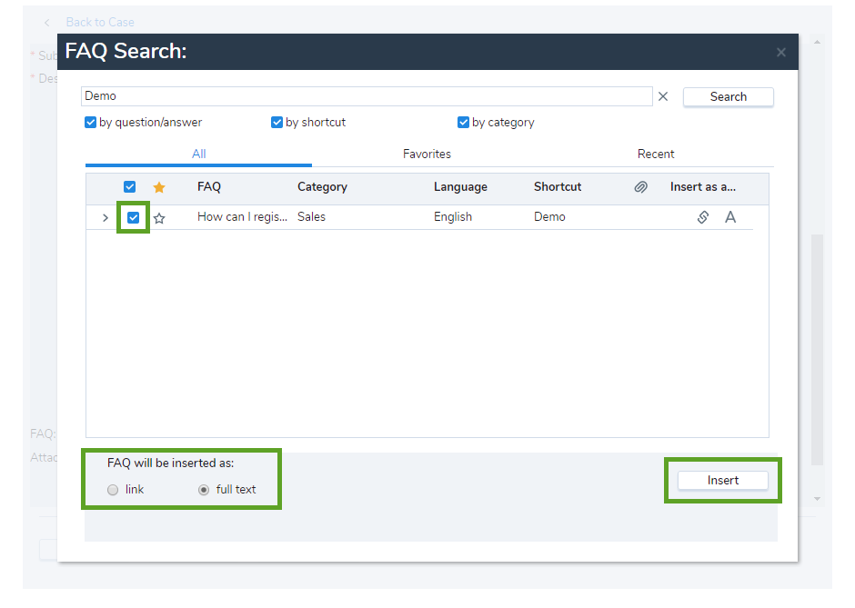
Task: Click the attachment paperclip column icon
Action: (x=640, y=187)
